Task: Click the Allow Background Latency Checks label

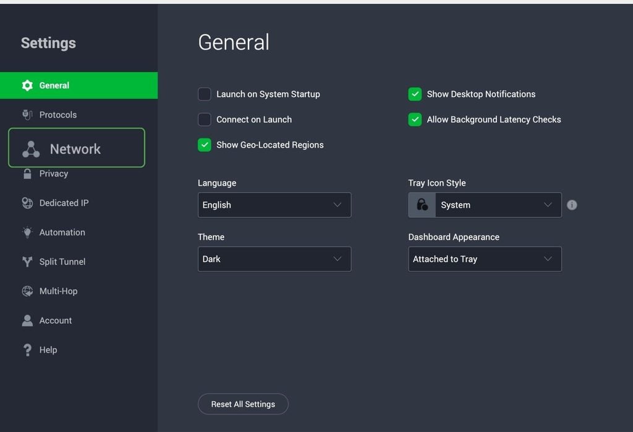Action: [x=494, y=119]
